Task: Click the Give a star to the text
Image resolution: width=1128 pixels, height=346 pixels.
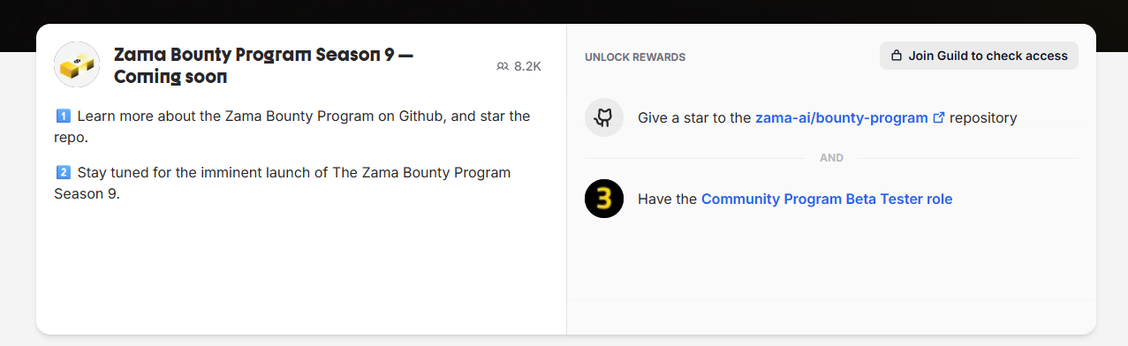Action: point(694,117)
